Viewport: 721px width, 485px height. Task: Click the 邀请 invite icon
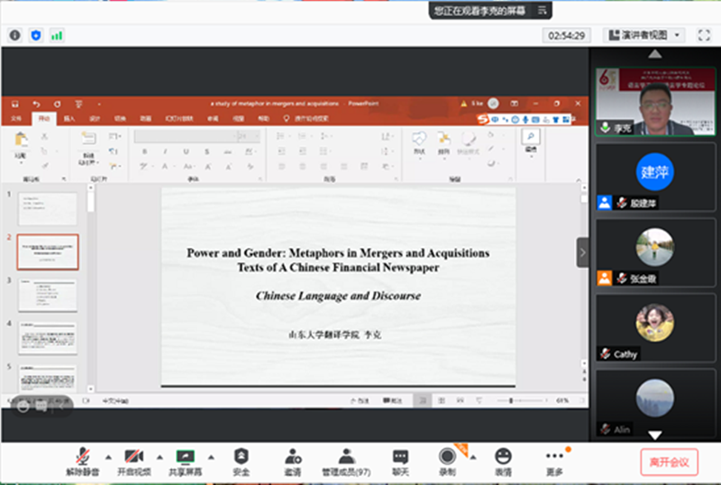pyautogui.click(x=293, y=462)
